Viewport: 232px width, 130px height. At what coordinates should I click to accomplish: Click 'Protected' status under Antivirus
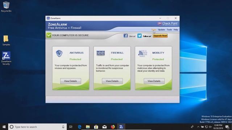tap(75, 59)
